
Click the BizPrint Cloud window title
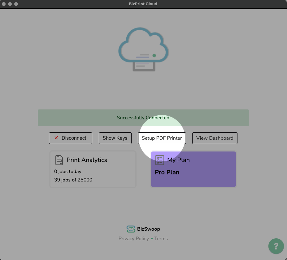(143, 4)
